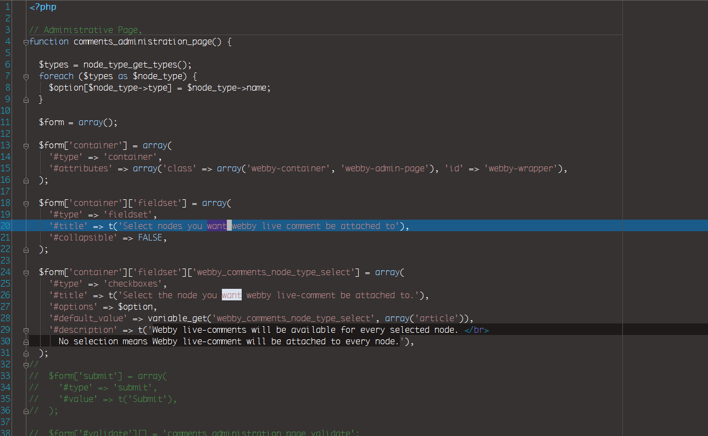This screenshot has height=436, width=708.
Task: Click $option[$node_type->type] on line 8
Action: point(110,88)
